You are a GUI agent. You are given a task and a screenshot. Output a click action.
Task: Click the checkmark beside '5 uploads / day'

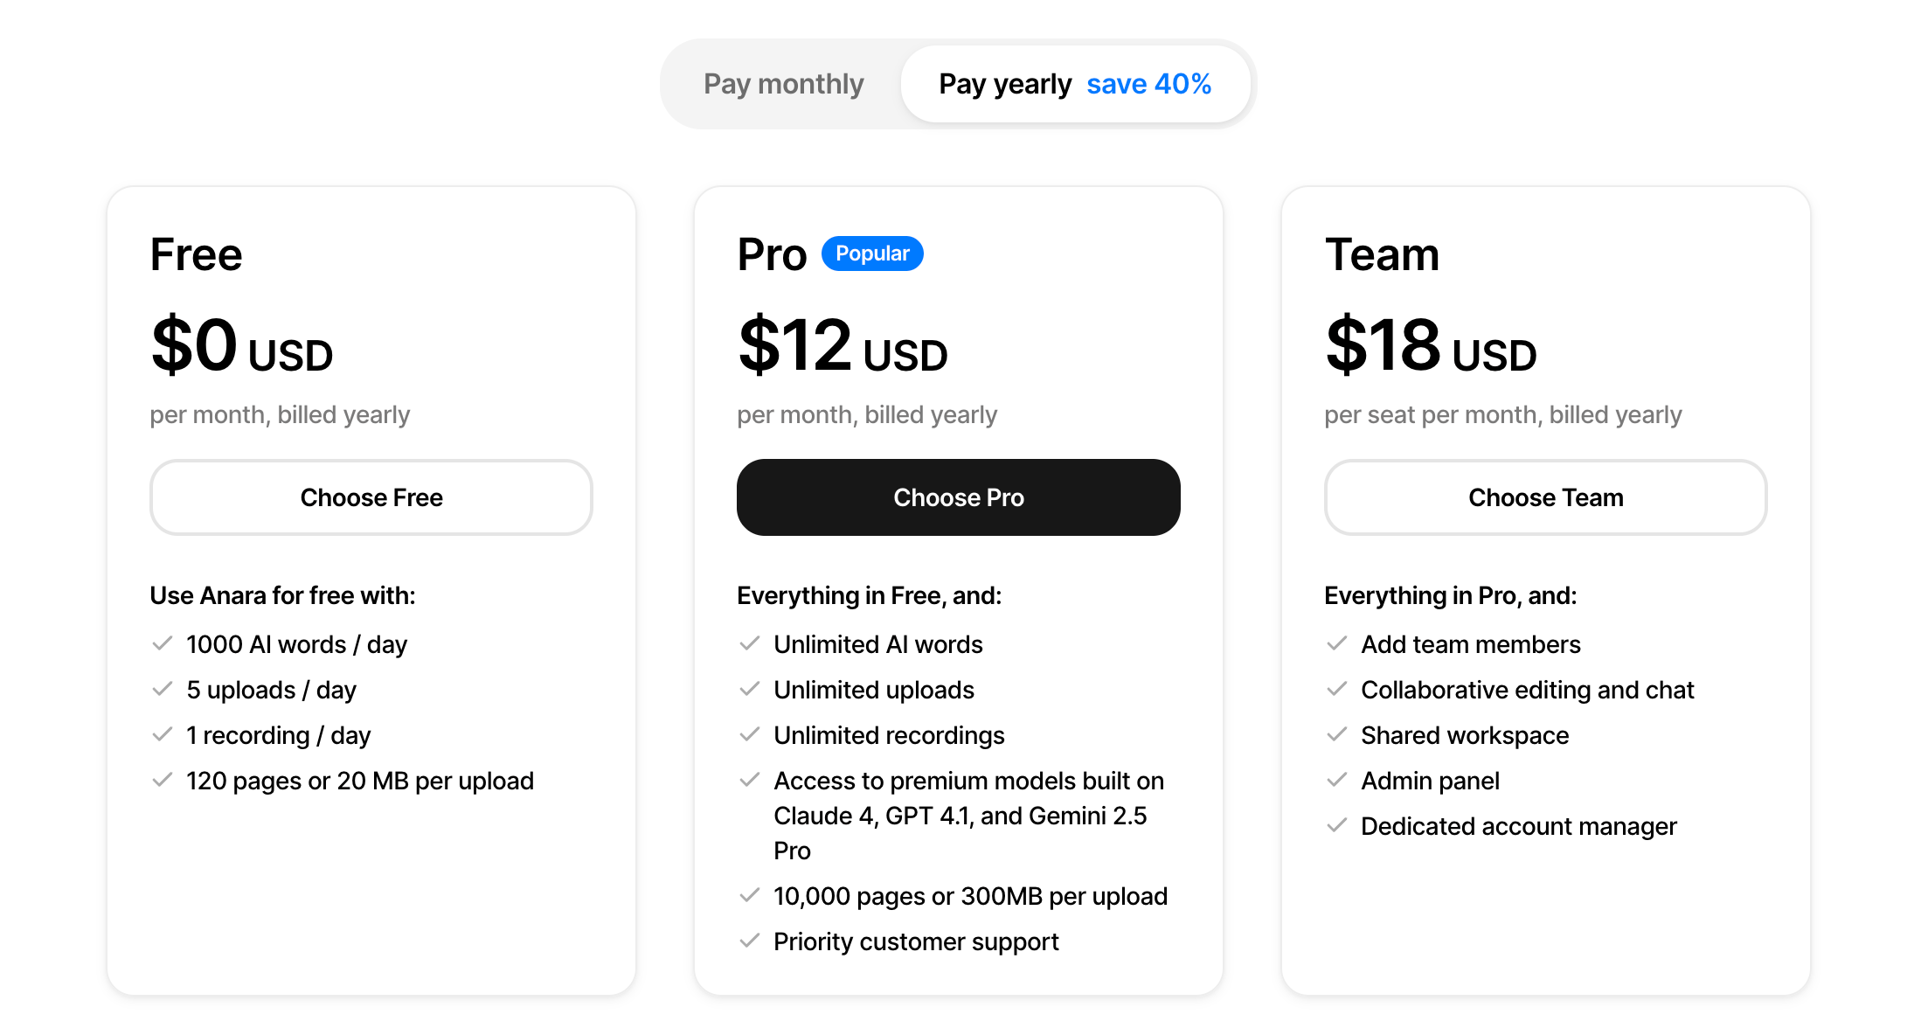pos(163,689)
